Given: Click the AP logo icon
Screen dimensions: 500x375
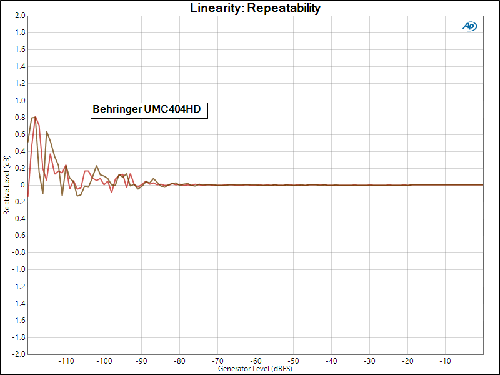Looking at the screenshot, I should click(x=470, y=26).
